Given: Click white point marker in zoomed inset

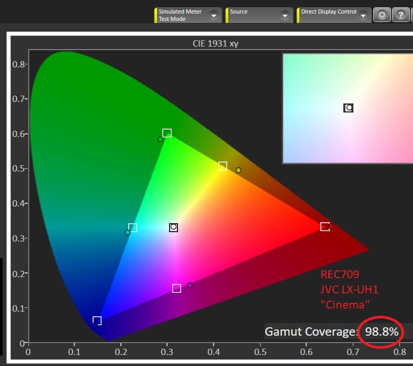Looking at the screenshot, I should [349, 108].
